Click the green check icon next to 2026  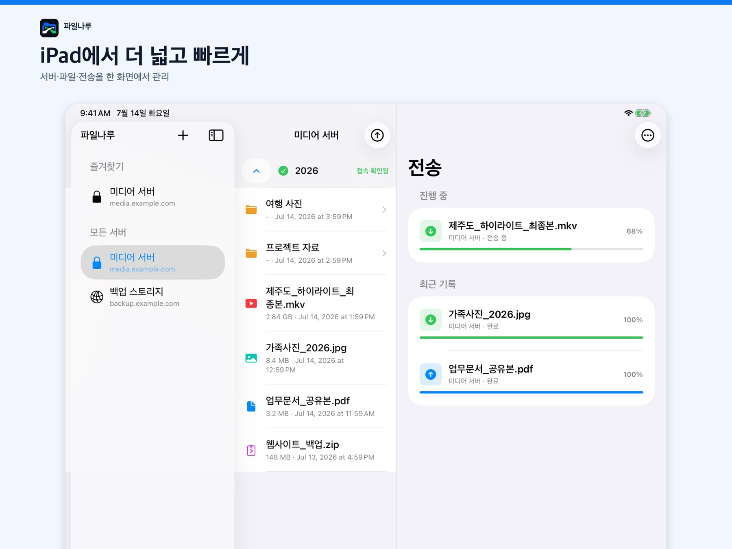pyautogui.click(x=283, y=171)
